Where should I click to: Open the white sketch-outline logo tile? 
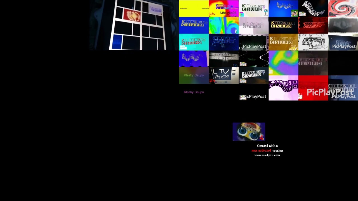point(313,42)
